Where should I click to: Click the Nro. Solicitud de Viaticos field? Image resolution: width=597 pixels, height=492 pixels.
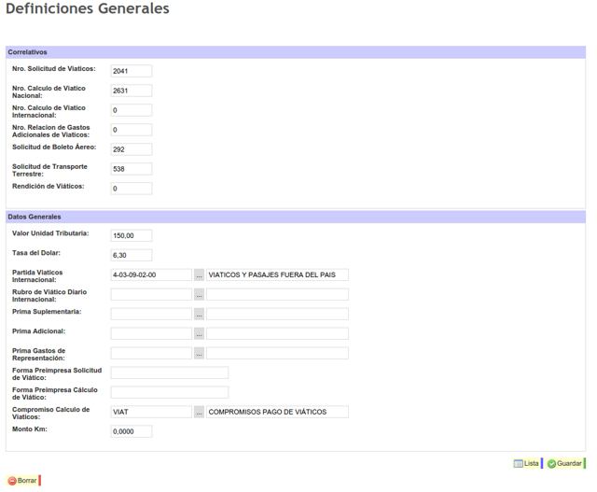131,71
